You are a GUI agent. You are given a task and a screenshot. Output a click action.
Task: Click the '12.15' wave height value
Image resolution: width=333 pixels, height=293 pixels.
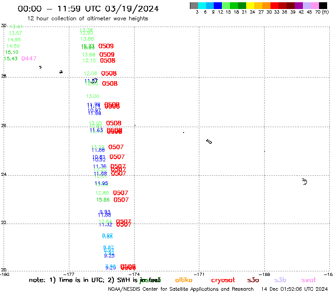(x=89, y=61)
